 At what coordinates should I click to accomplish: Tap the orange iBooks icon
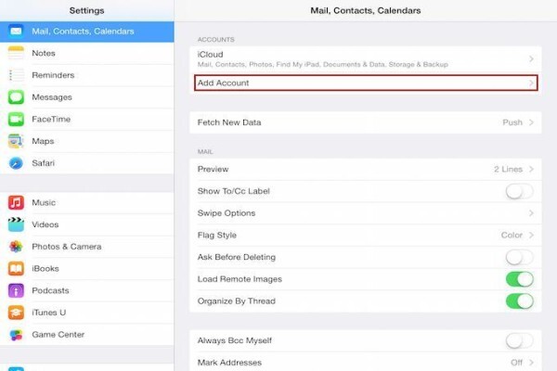(x=16, y=269)
